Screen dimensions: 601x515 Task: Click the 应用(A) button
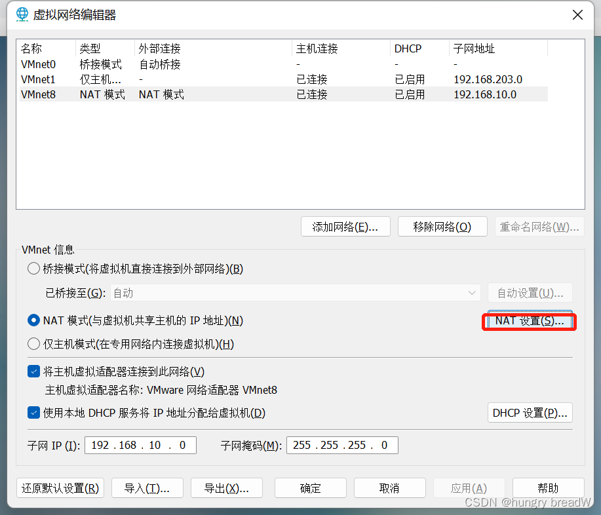(x=469, y=487)
